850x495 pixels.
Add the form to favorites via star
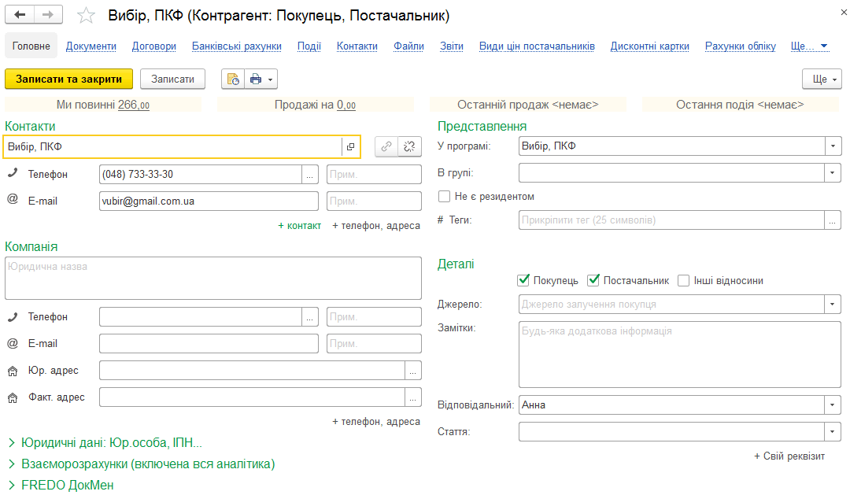coord(86,15)
